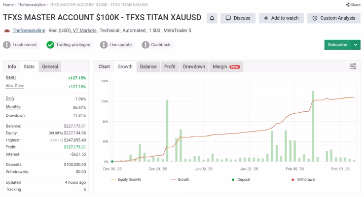The height and width of the screenshot is (197, 364).
Task: Switch to the Info tab
Action: pos(12,67)
